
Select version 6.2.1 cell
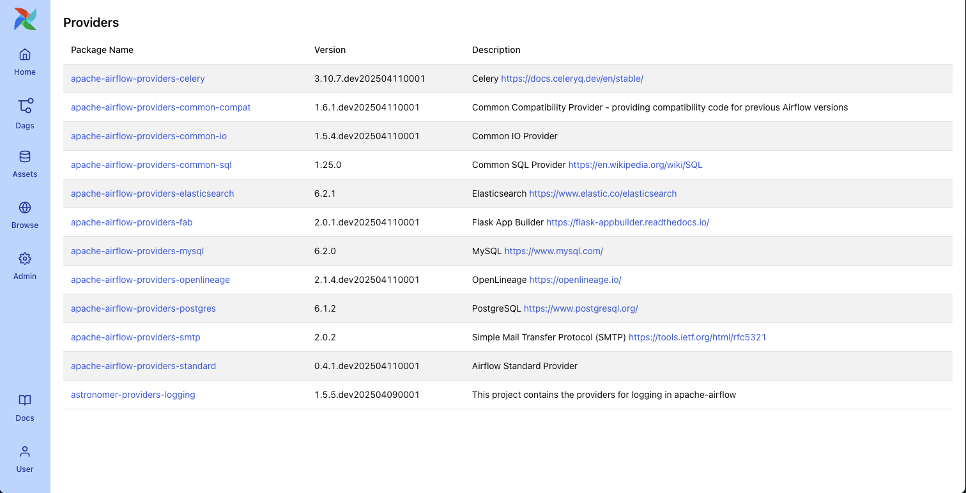tap(325, 193)
